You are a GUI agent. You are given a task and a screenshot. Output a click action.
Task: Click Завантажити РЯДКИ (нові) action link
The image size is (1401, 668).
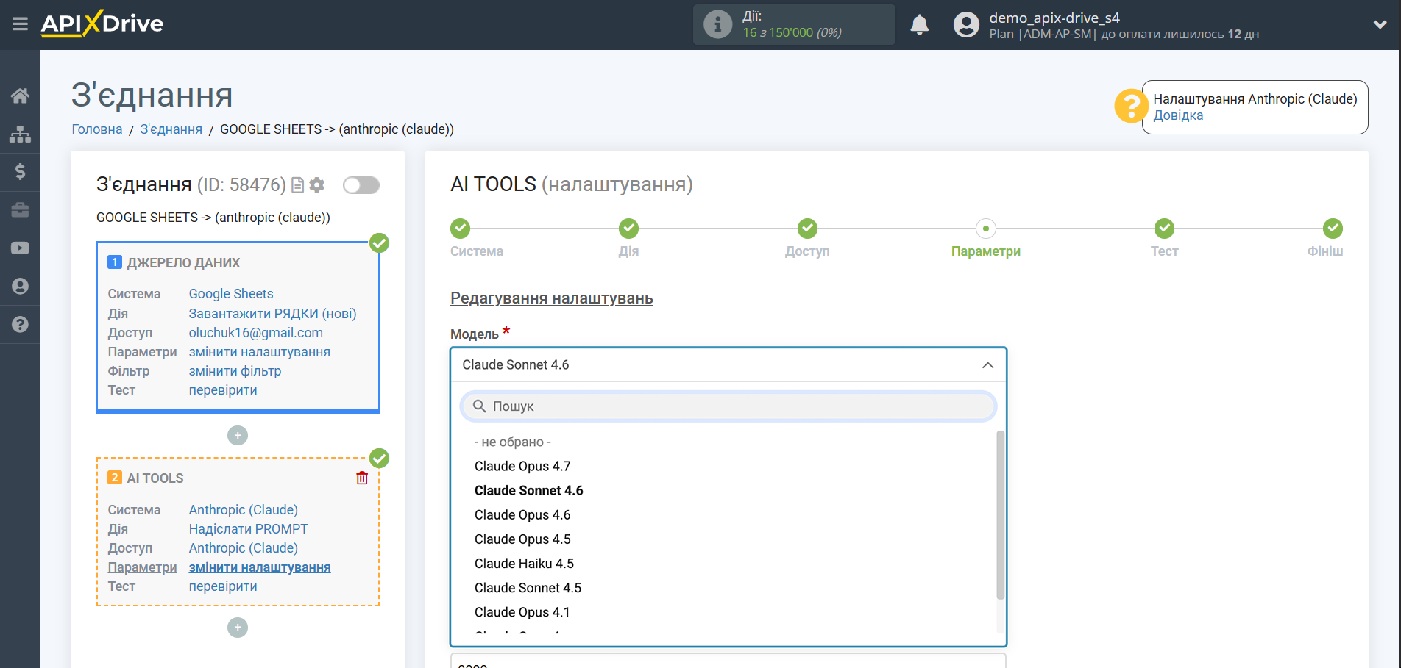(x=272, y=314)
